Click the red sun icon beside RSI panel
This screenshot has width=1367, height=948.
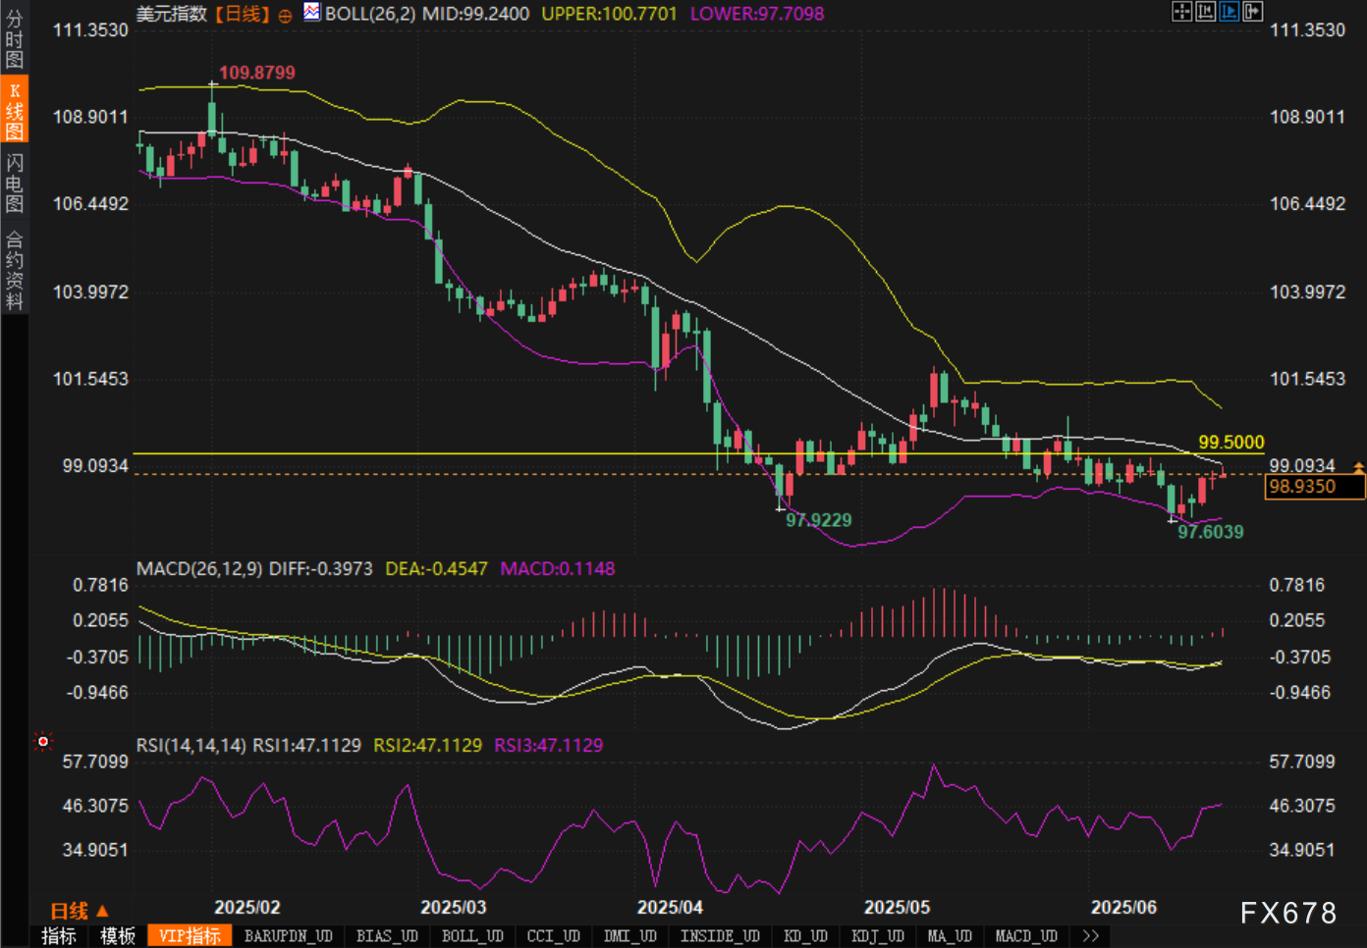(x=43, y=742)
